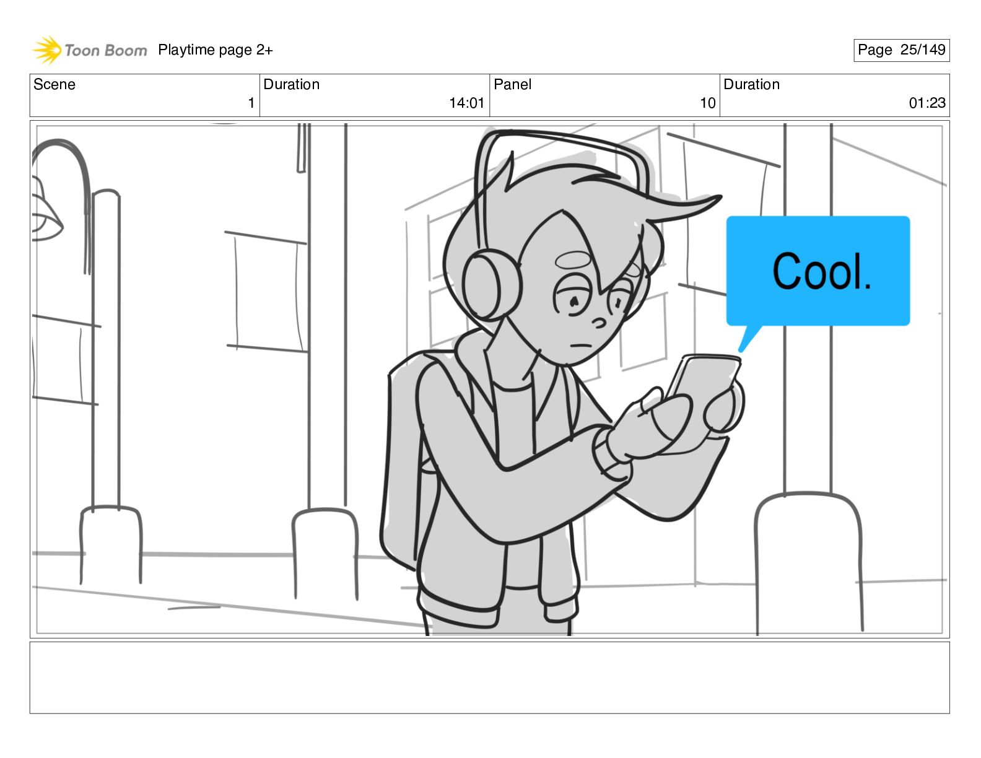Select the 'Playtime page 2+' title text
The height and width of the screenshot is (758, 981).
pyautogui.click(x=216, y=50)
